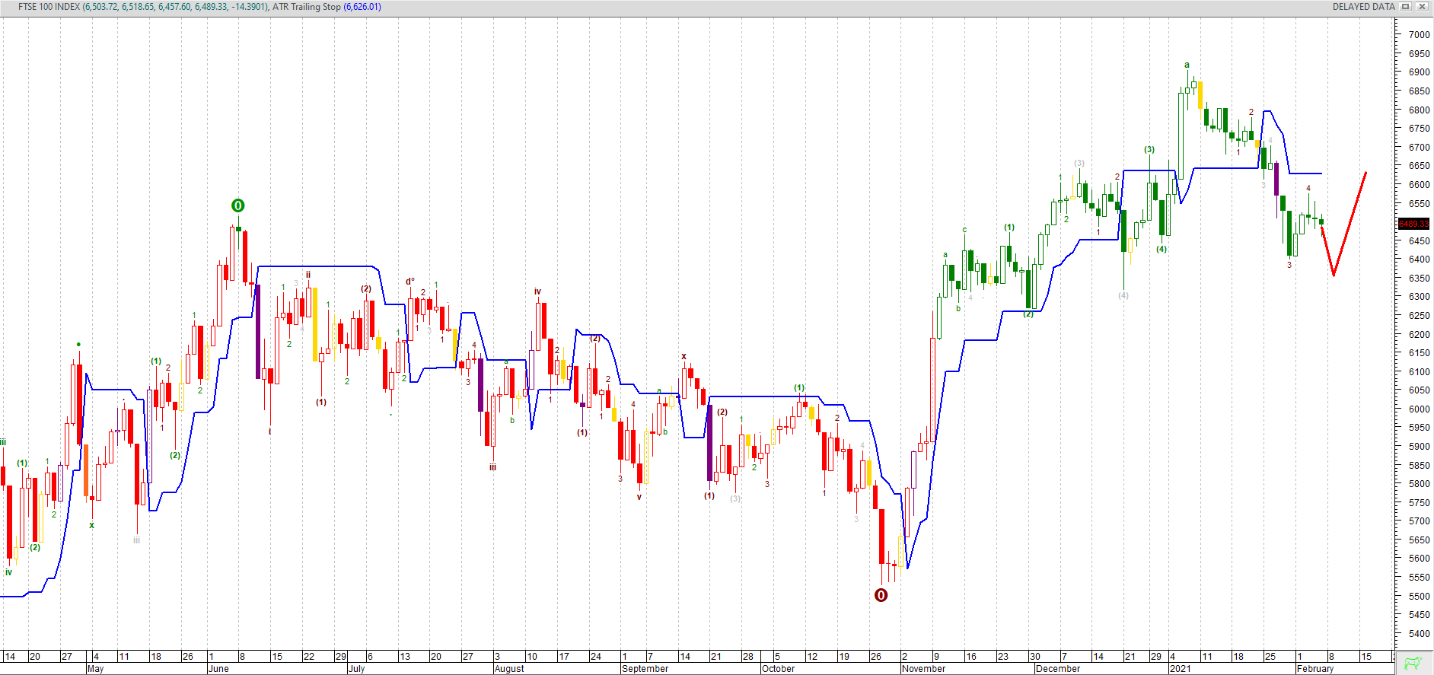Screen dimensions: 1434x675
Task: Click the February month label on timeline
Action: coord(1315,669)
